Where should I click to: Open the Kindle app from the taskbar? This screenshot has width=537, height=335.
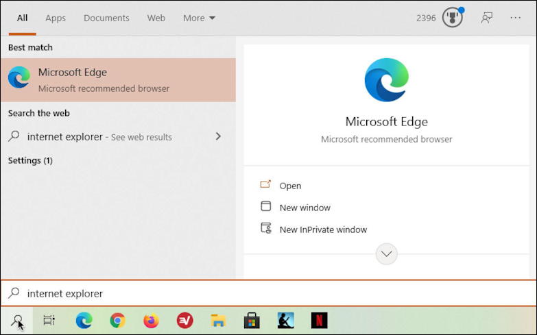tap(285, 321)
